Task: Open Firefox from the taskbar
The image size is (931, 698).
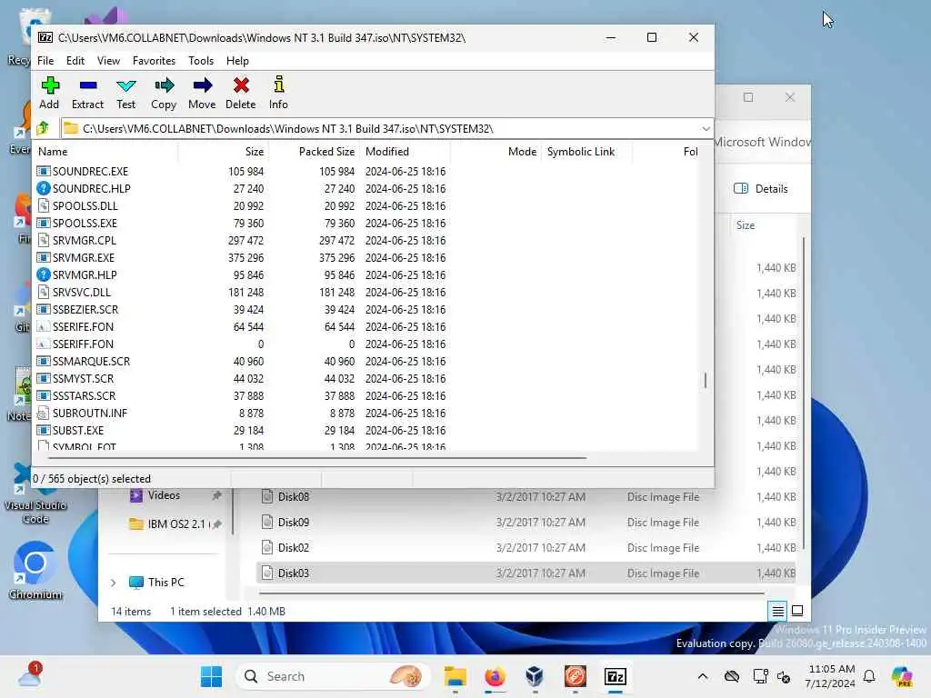Action: coord(495,676)
